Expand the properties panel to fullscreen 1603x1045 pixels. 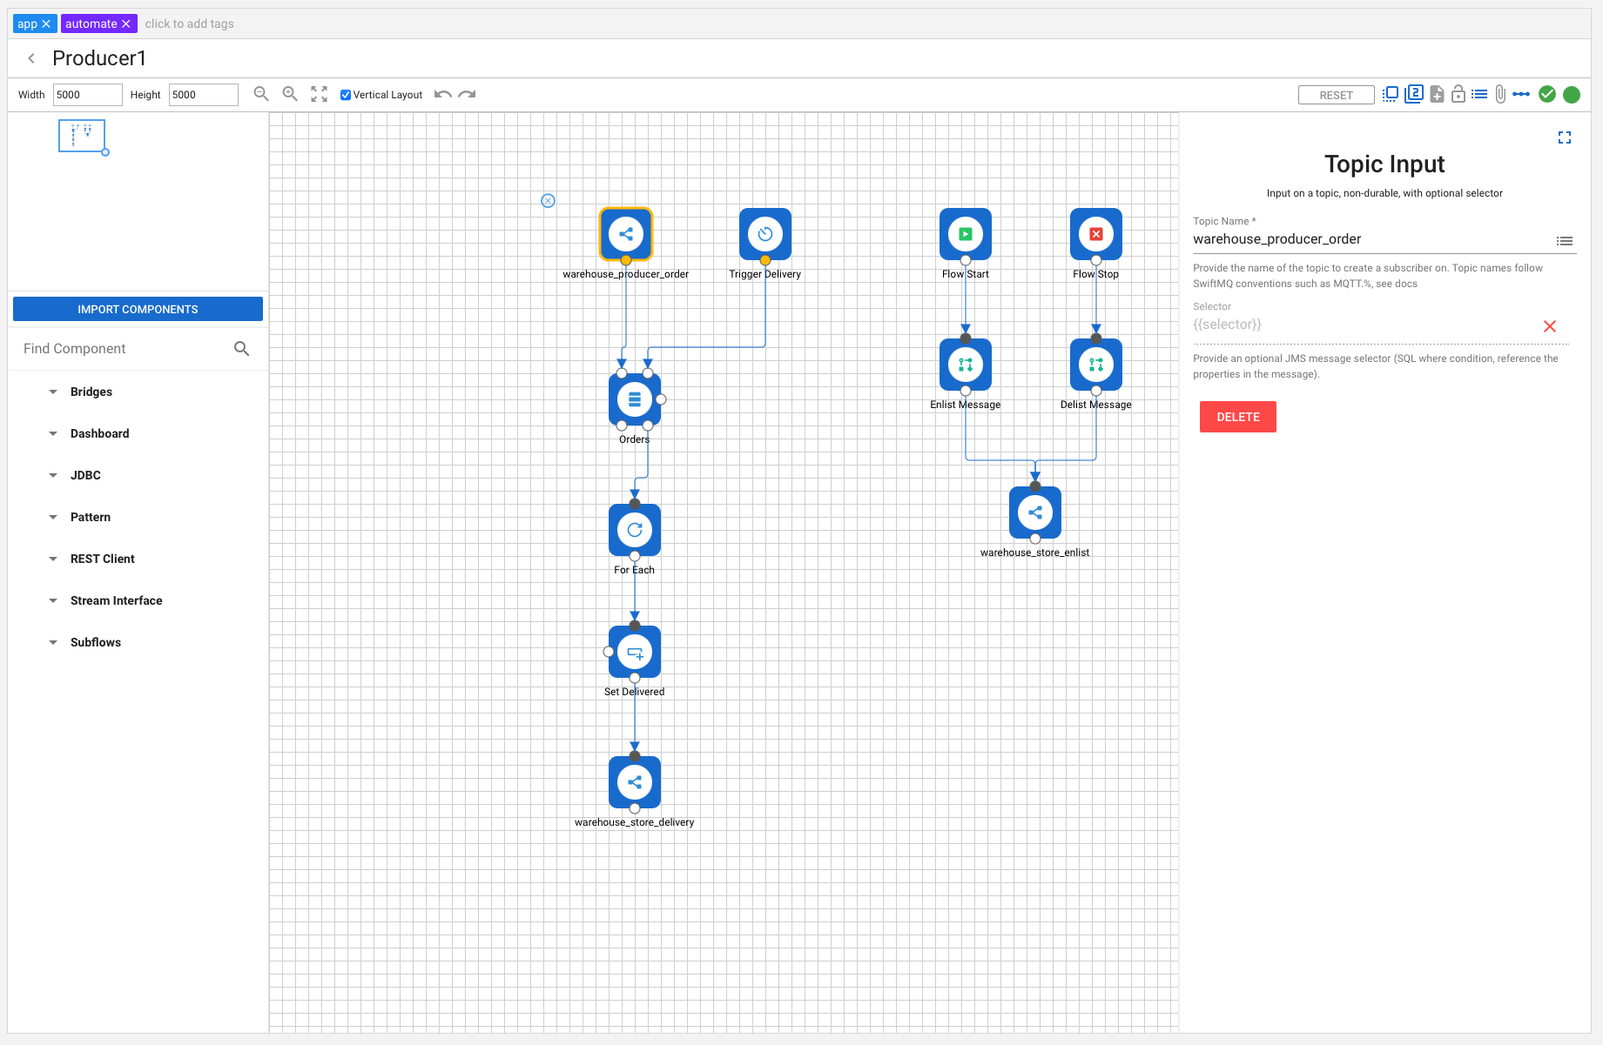pyautogui.click(x=1565, y=137)
